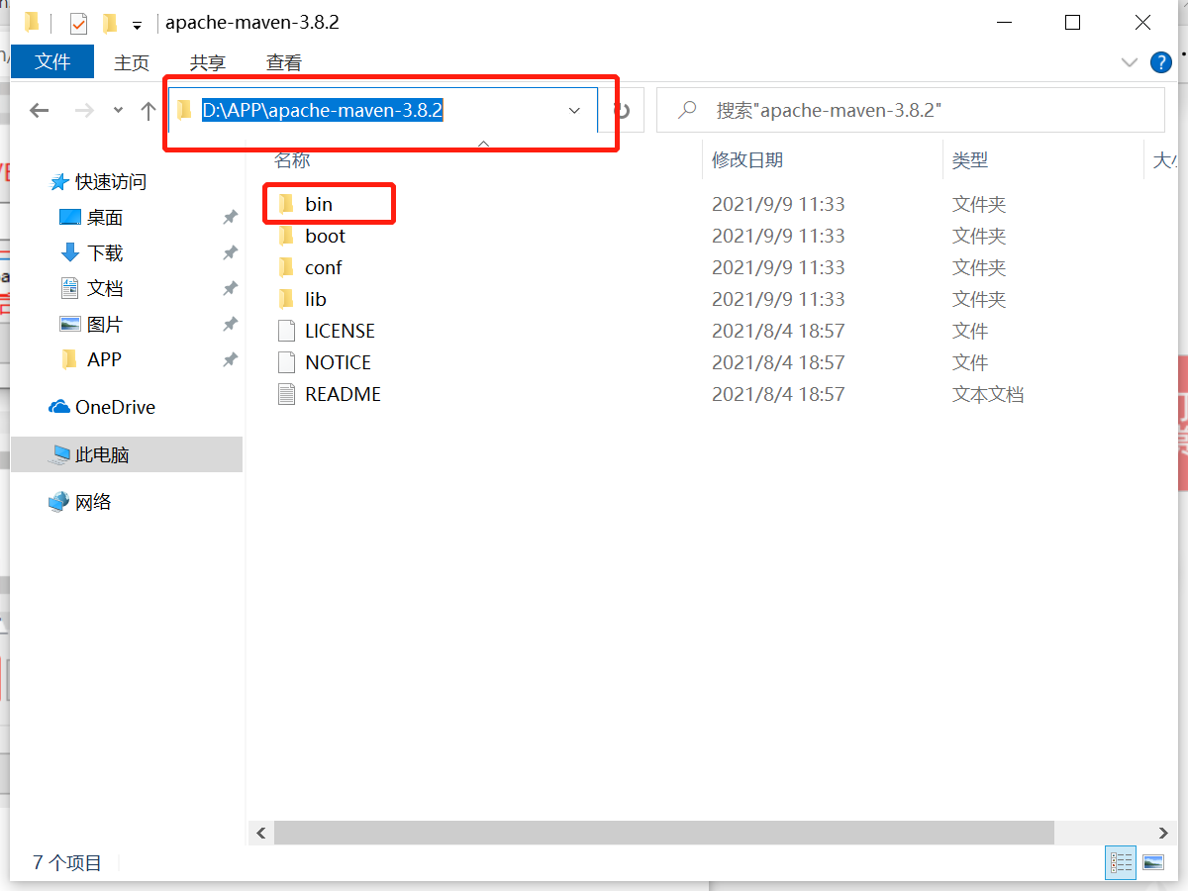Open the Help question mark icon
Screen dimensions: 1188x891
point(1161,62)
